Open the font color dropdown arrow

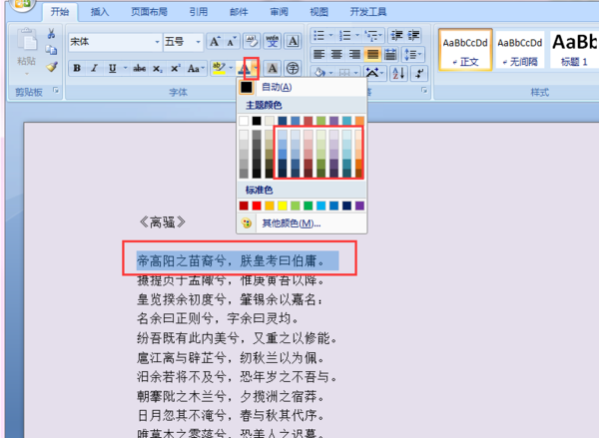[x=256, y=69]
